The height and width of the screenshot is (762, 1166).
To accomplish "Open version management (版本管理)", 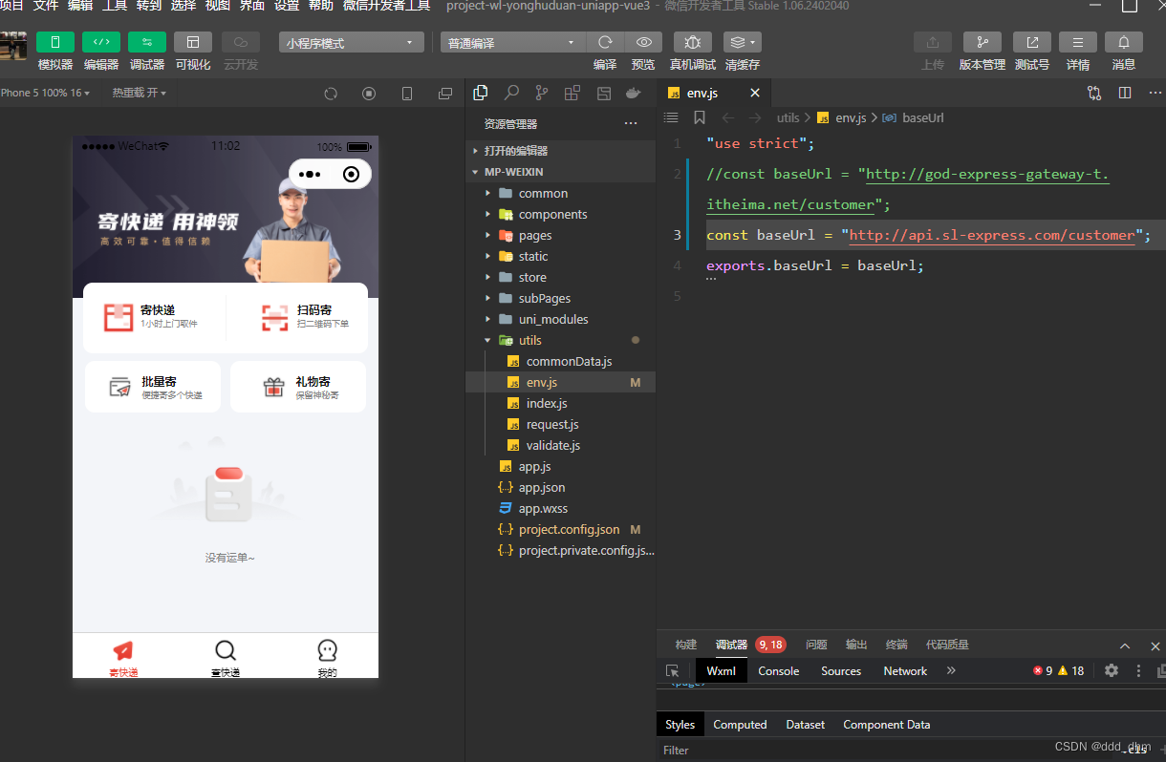I will pos(982,42).
